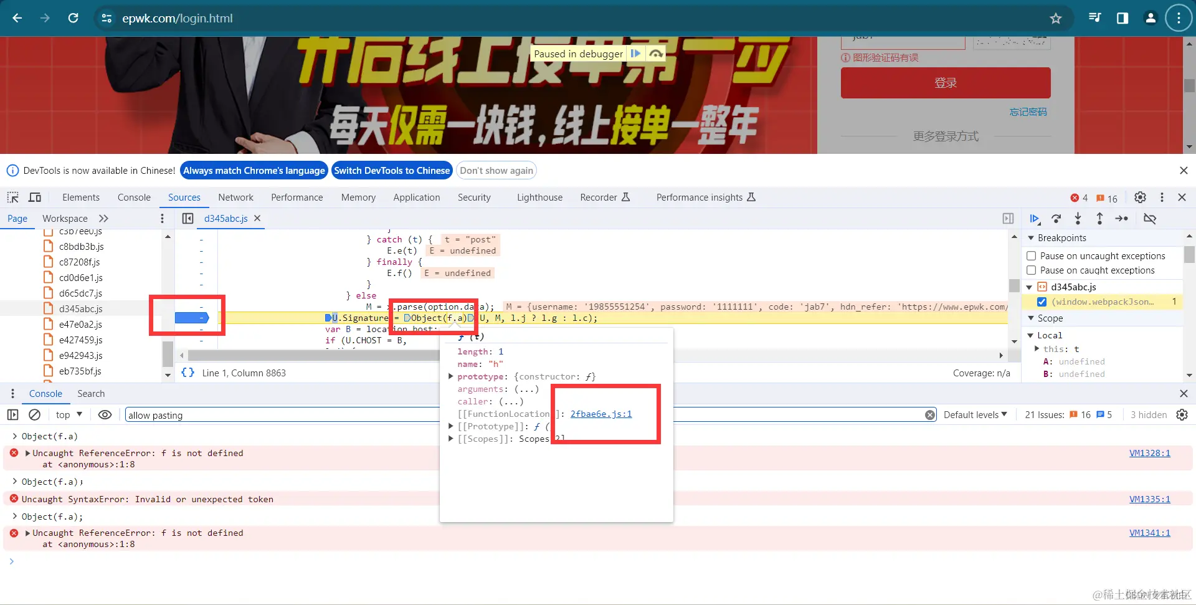Open the Default levels filter dropdown

[975, 414]
